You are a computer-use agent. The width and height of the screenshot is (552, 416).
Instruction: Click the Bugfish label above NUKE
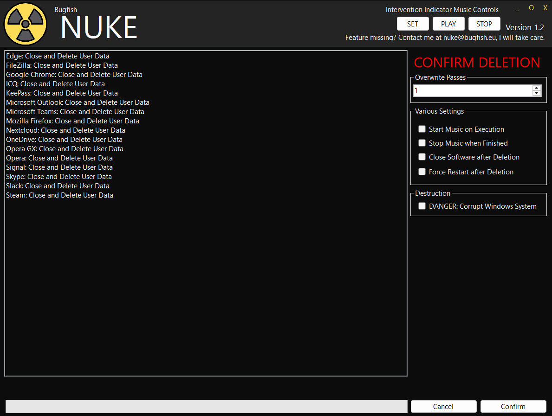[x=65, y=10]
